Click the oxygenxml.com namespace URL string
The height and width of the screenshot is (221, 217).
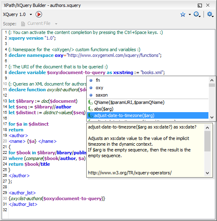click(x=113, y=55)
